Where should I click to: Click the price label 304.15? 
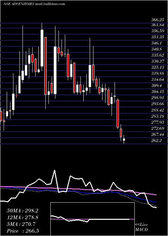coord(158,92)
